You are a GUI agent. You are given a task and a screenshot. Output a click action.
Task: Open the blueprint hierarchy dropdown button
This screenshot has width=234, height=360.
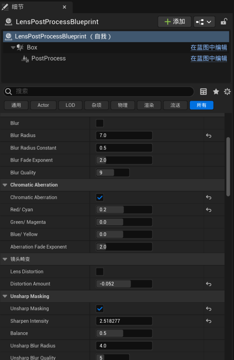204,22
